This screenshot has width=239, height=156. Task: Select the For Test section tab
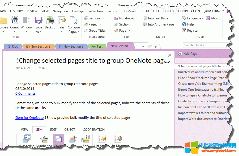97,46
